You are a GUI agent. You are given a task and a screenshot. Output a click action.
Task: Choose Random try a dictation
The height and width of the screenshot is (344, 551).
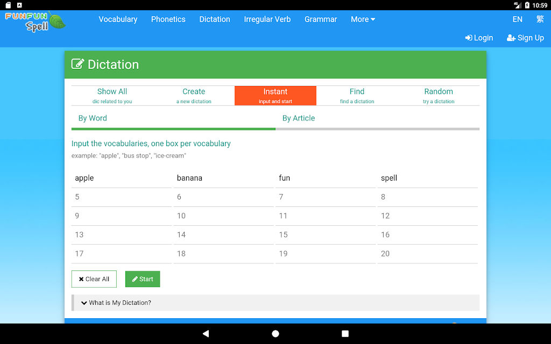tap(439, 96)
